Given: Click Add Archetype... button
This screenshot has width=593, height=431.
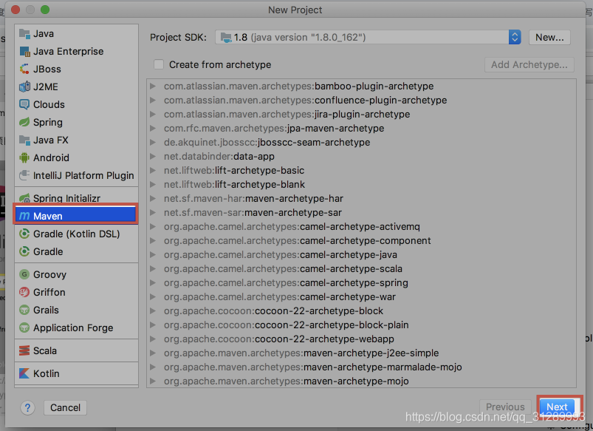Looking at the screenshot, I should click(x=529, y=65).
